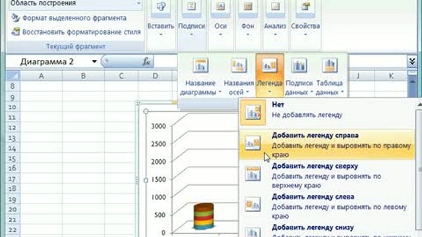Open Названия осей dropdown arrow

(247, 92)
